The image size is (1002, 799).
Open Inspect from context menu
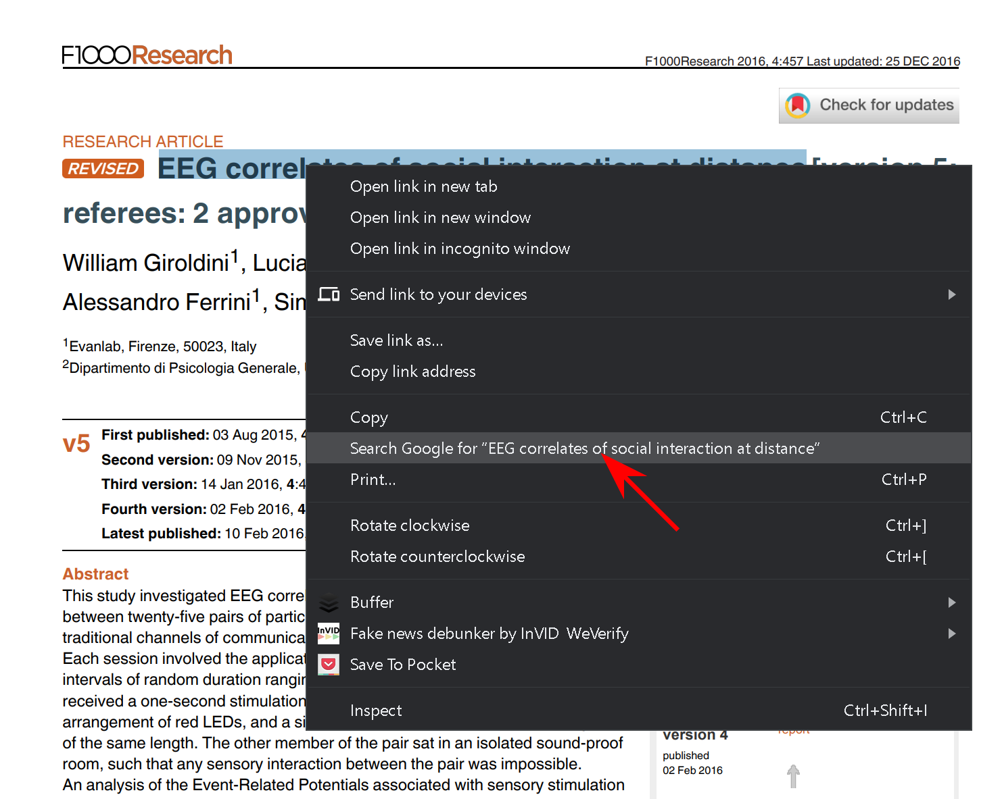click(376, 711)
